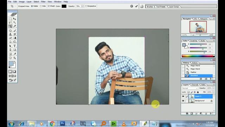Open the layer Fill slider arrow

(x=213, y=92)
